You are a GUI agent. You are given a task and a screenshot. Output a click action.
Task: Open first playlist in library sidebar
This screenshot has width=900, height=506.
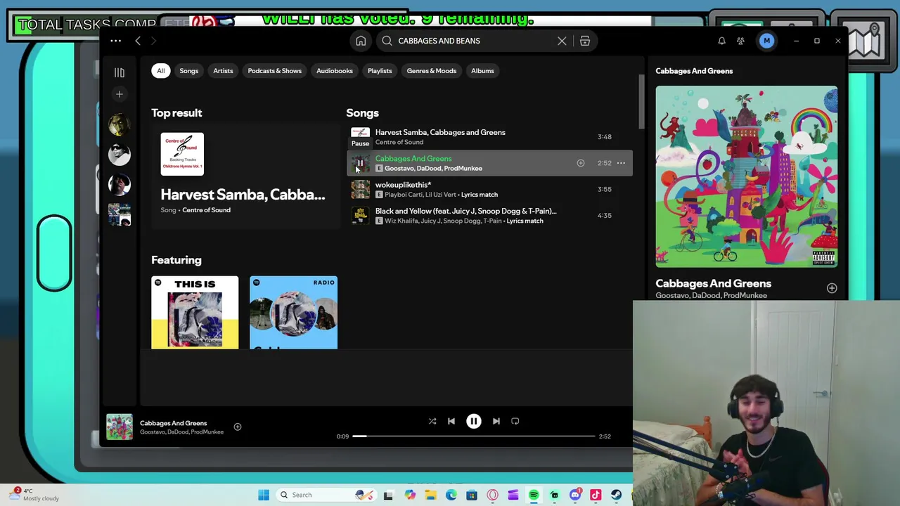[120, 125]
